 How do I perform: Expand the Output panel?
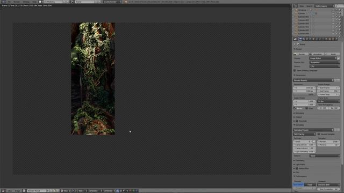coord(298,117)
